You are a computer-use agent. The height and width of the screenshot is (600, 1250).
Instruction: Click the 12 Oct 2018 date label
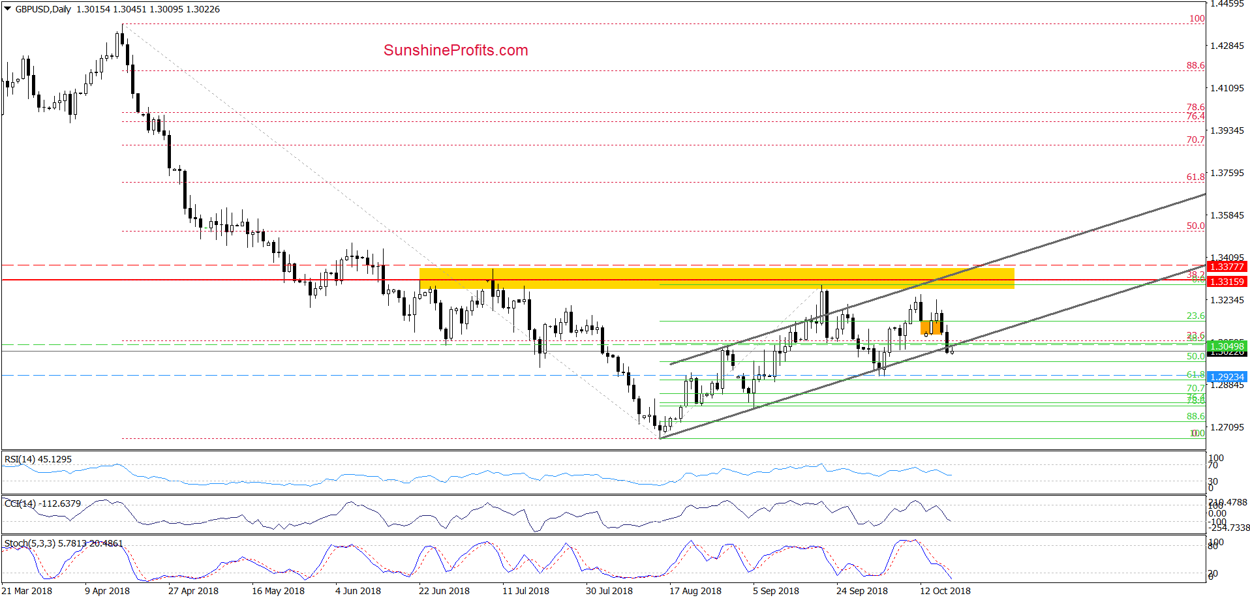click(945, 591)
